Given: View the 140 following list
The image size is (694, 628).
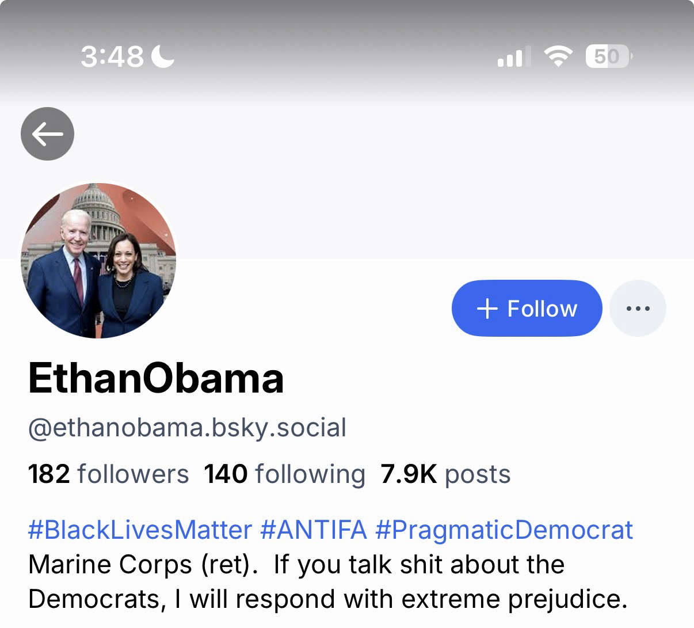Looking at the screenshot, I should click(x=284, y=474).
